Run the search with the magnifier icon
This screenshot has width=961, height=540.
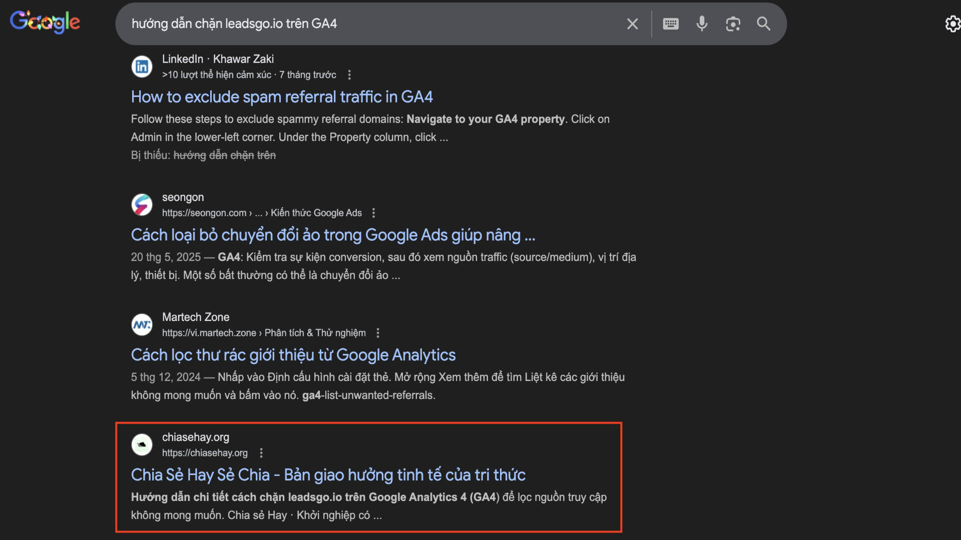pos(763,23)
